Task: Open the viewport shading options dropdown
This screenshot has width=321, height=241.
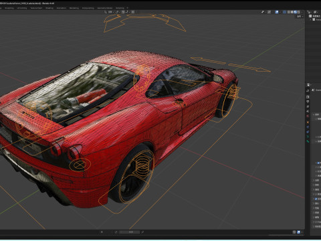Action: [302, 12]
